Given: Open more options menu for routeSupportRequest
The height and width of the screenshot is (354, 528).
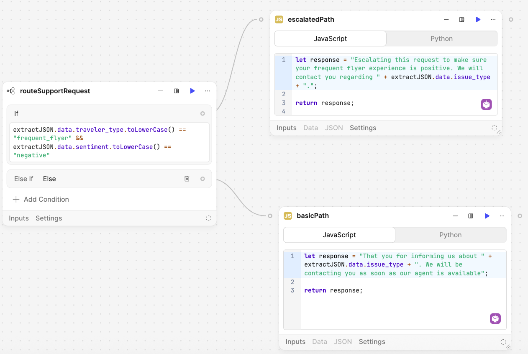Looking at the screenshot, I should click(x=208, y=91).
